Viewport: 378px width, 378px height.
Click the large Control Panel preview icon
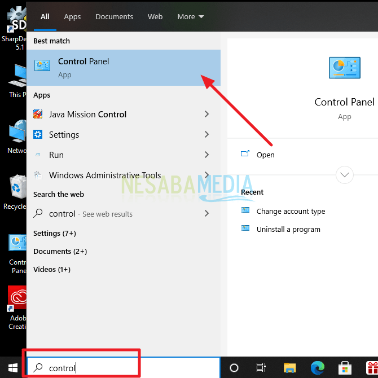click(x=345, y=68)
